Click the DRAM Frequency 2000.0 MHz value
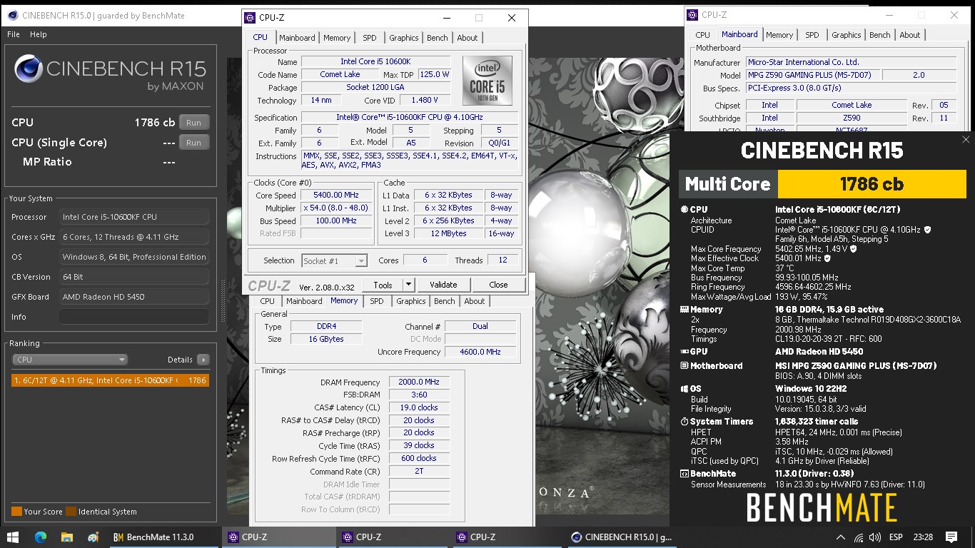Screen dimensions: 975x548 coord(419,382)
